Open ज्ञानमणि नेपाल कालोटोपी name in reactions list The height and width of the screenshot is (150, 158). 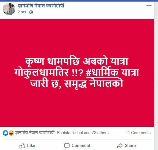[35, 133]
